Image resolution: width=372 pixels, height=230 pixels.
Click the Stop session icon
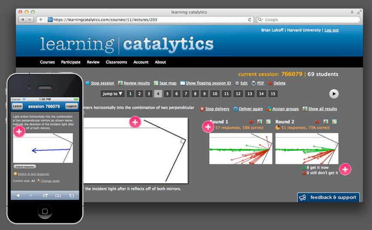[87, 83]
